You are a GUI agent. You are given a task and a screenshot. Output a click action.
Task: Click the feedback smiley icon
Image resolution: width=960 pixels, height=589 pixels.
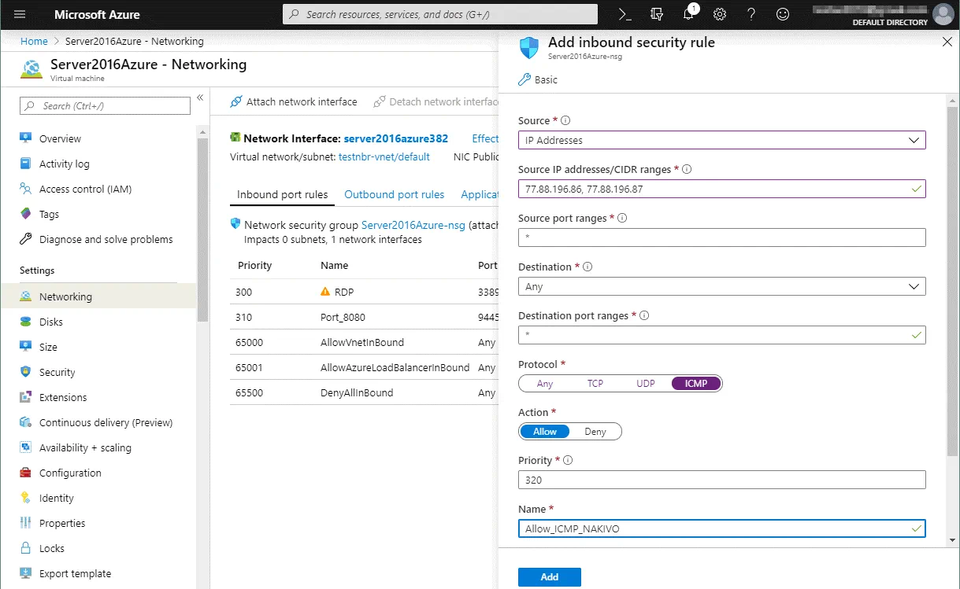782,14
